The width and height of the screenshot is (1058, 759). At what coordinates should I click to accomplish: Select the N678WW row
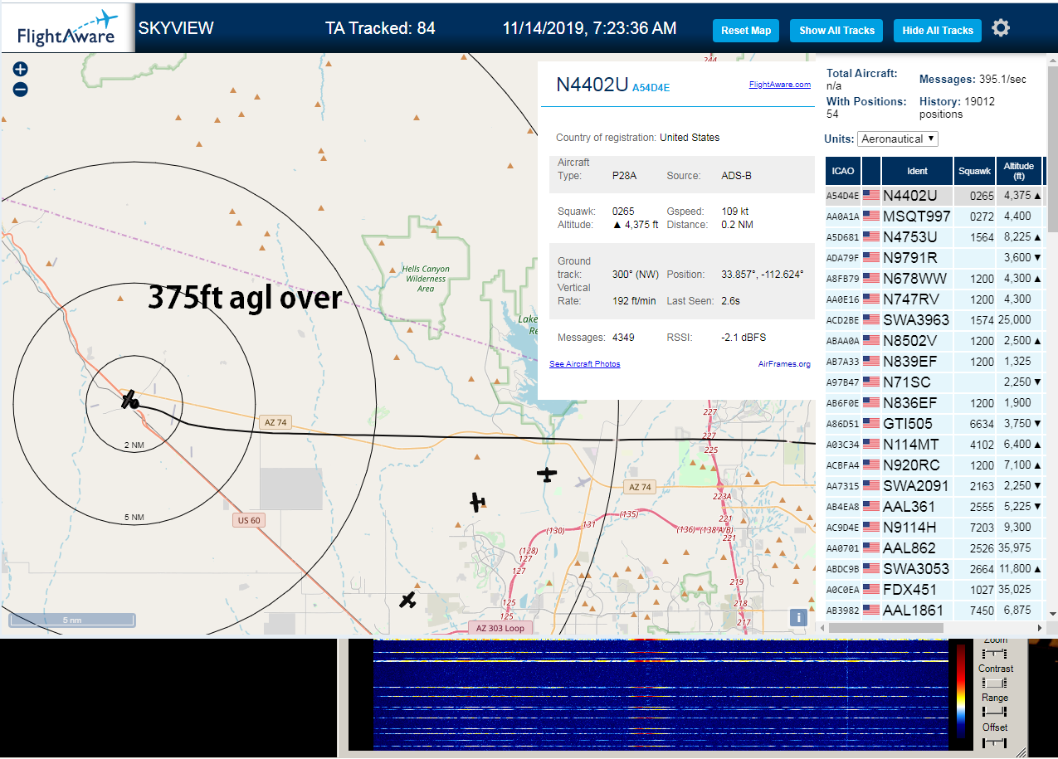[934, 279]
